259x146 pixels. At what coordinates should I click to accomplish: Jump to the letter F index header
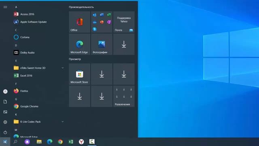pos(16,84)
